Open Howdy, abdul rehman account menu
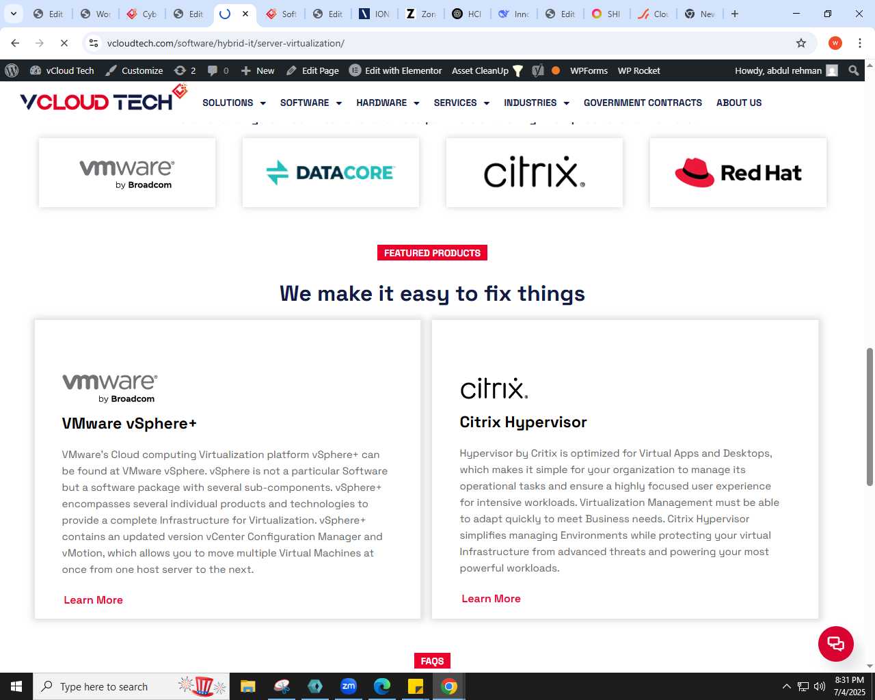The height and width of the screenshot is (700, 875). click(785, 70)
